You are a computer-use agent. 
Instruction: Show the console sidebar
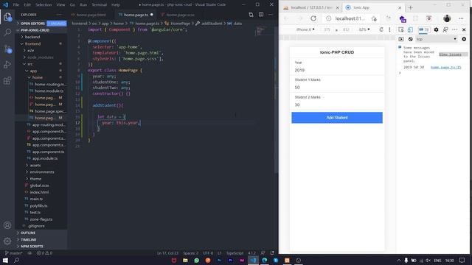401,39
